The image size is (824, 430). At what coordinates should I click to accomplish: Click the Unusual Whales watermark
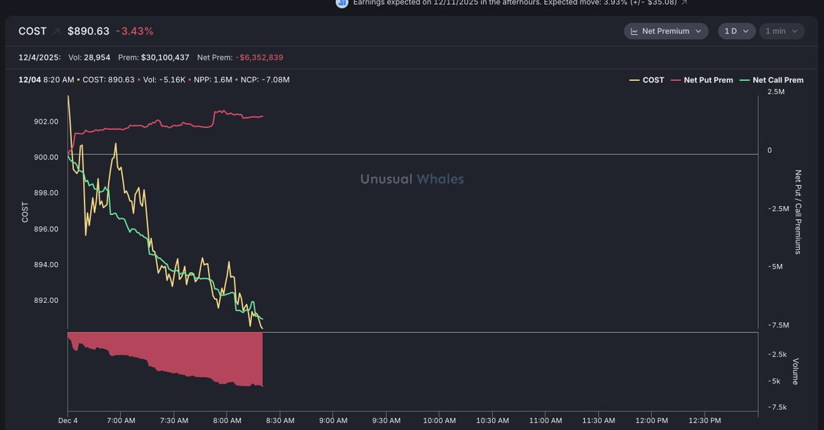[412, 179]
